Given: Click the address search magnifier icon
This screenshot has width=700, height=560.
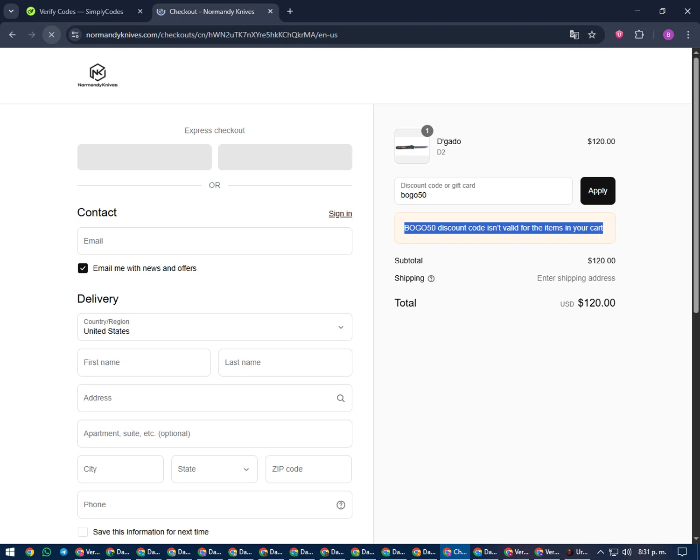Looking at the screenshot, I should [341, 398].
